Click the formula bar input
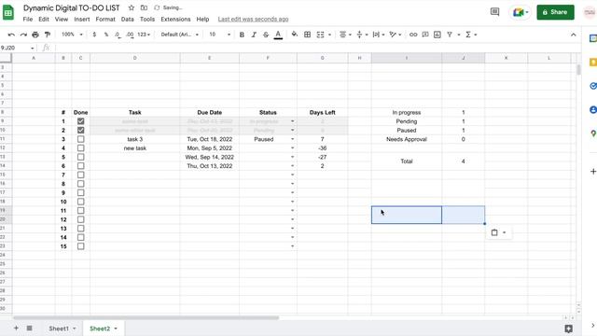The image size is (597, 336). tap(318, 48)
